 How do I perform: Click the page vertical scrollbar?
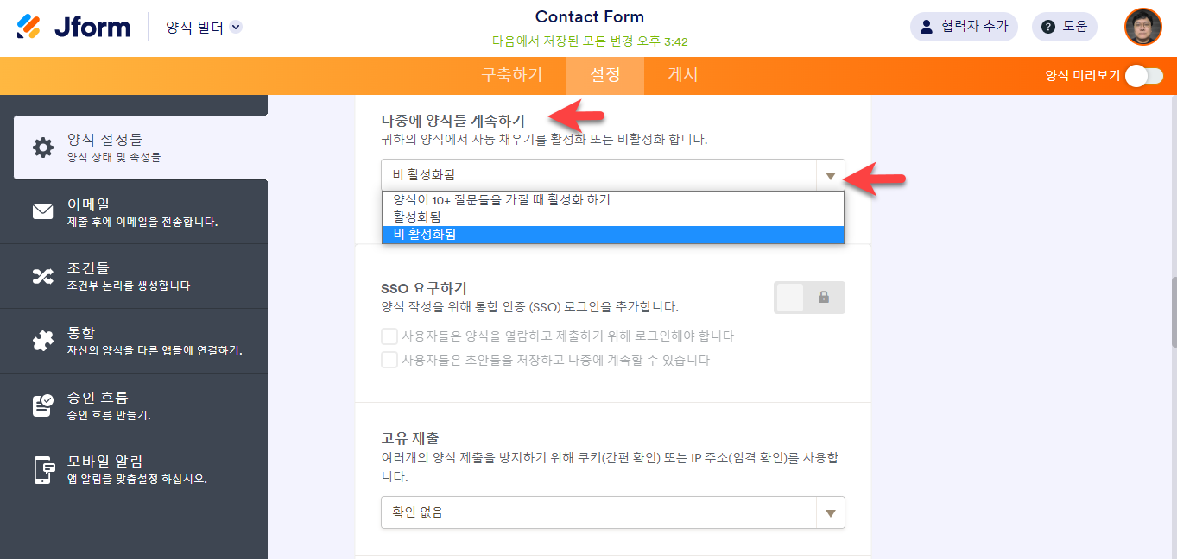coord(1172,311)
